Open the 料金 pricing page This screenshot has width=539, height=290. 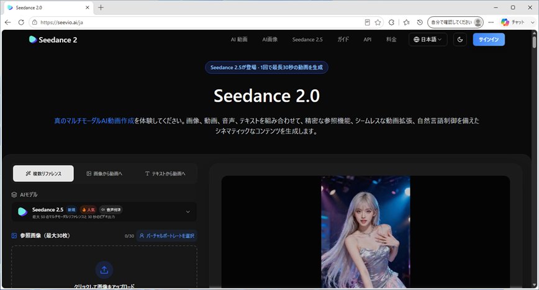[391, 40]
